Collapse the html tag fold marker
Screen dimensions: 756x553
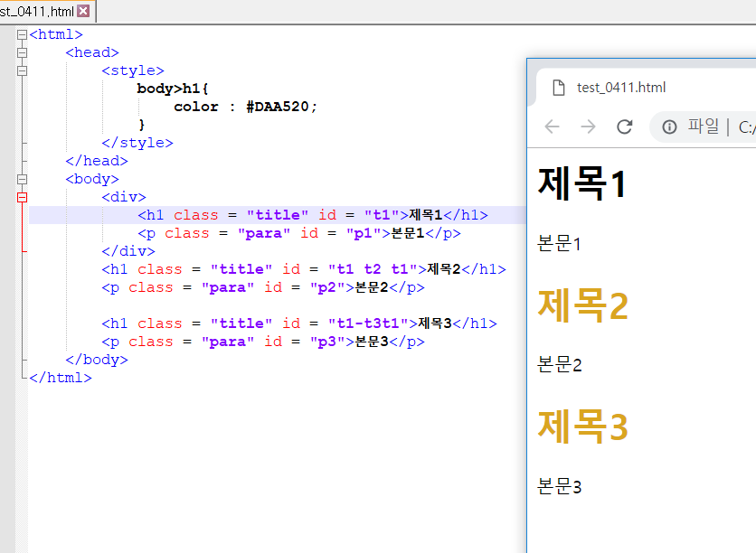pyautogui.click(x=22, y=34)
